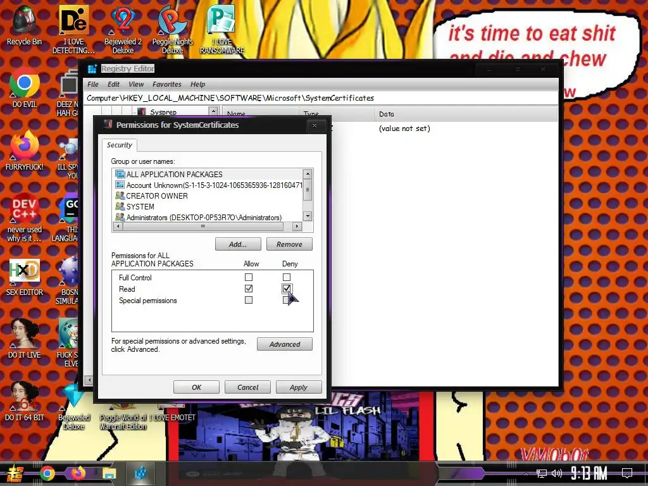Confirm permissions with OK
648x486 pixels.
196,387
